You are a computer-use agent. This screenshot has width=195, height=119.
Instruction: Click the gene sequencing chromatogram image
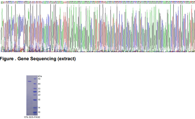tap(97, 28)
